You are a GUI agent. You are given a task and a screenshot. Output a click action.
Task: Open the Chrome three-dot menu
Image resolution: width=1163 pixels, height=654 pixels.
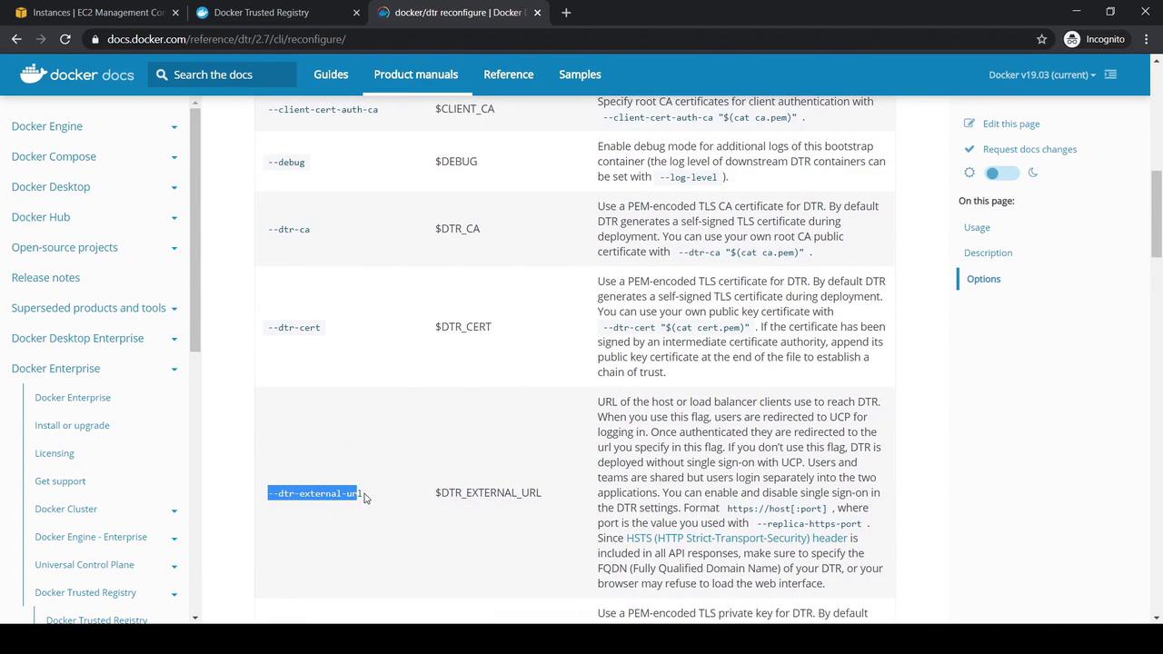[1145, 39]
